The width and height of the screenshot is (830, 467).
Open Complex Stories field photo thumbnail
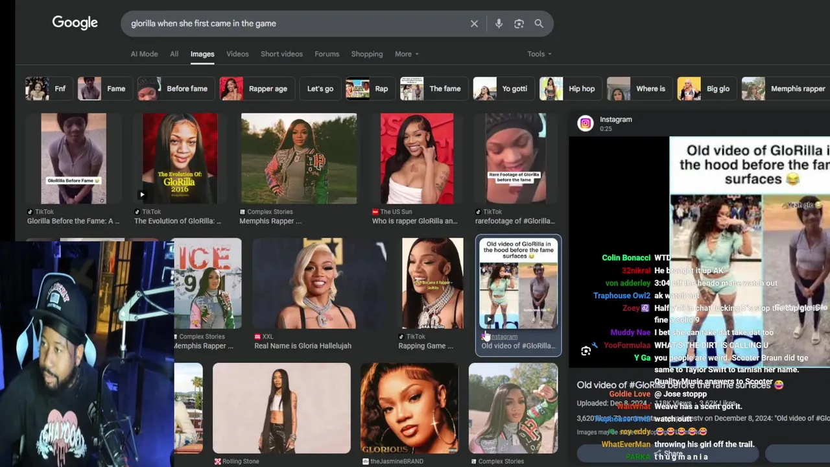299,158
